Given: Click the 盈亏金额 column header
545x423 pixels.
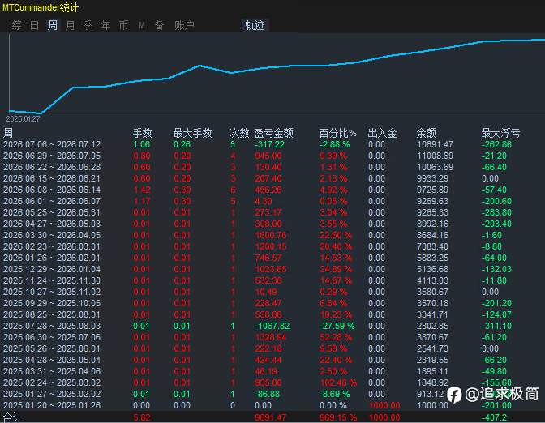Looking at the screenshot, I should 273,133.
